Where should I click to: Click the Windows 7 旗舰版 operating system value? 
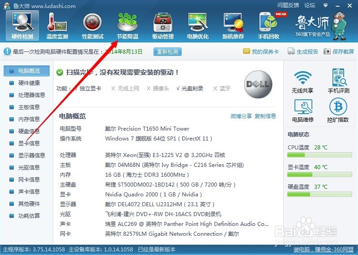tap(159, 139)
